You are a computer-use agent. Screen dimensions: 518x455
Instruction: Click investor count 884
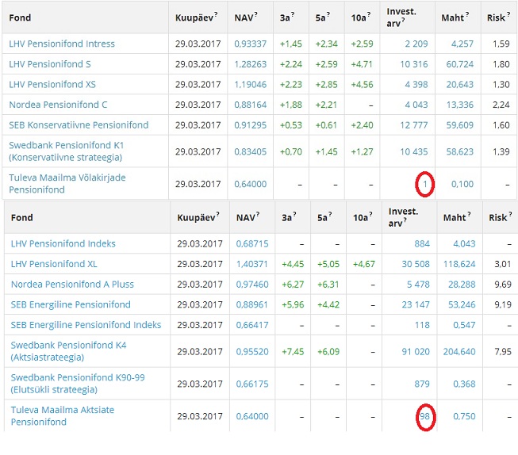(422, 243)
